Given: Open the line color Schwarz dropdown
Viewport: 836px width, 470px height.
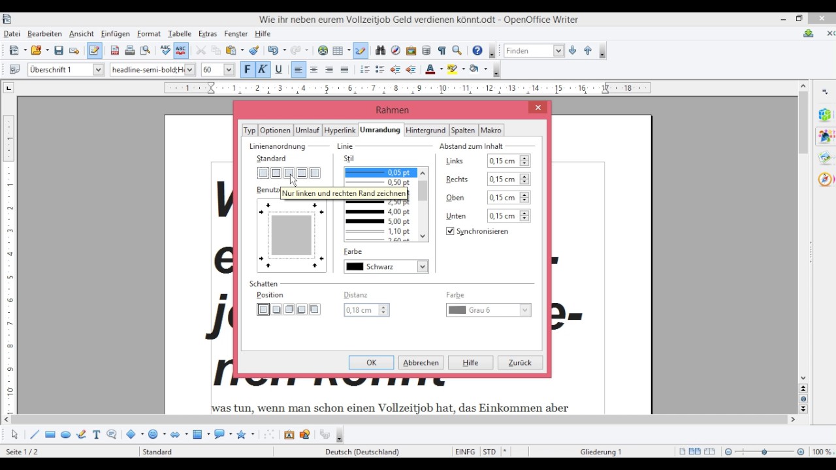Looking at the screenshot, I should pos(423,266).
